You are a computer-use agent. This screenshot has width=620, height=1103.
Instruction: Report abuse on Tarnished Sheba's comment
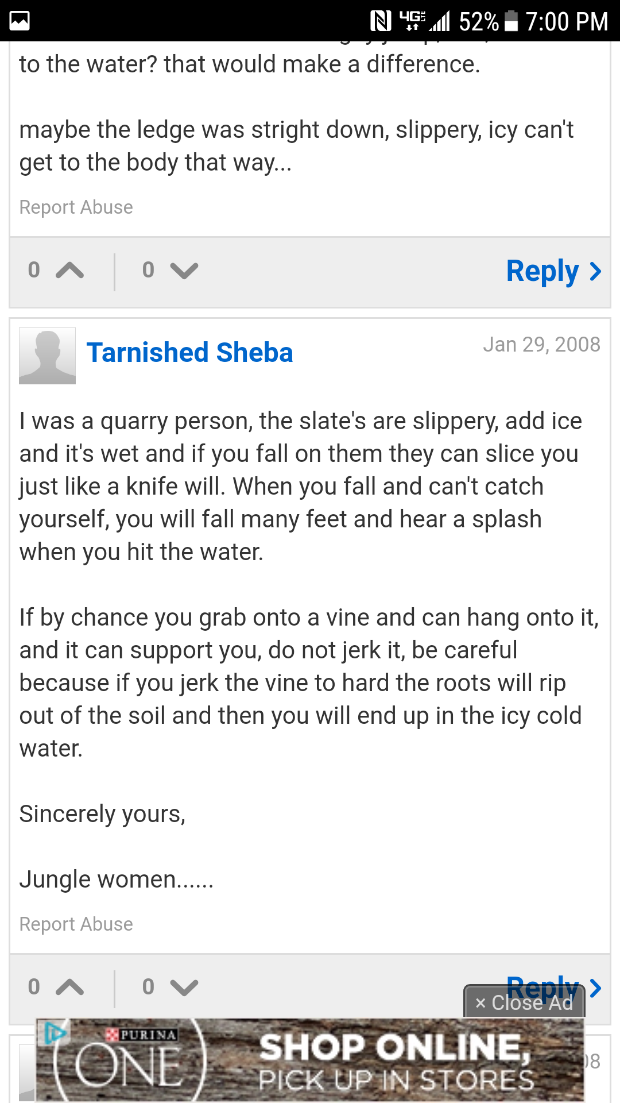76,924
